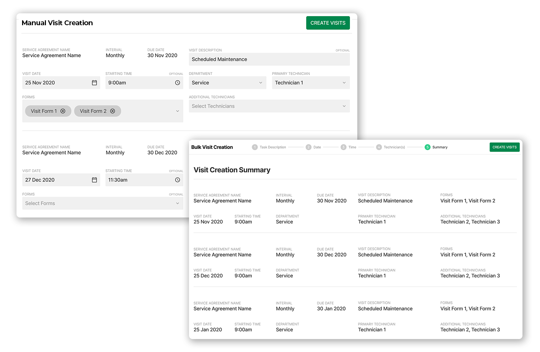This screenshot has width=540, height=352.
Task: Go to the Date step label
Action: pyautogui.click(x=317, y=147)
